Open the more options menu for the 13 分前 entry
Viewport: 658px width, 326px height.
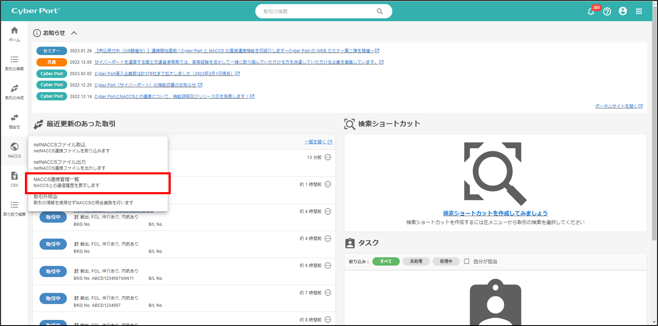coord(328,158)
